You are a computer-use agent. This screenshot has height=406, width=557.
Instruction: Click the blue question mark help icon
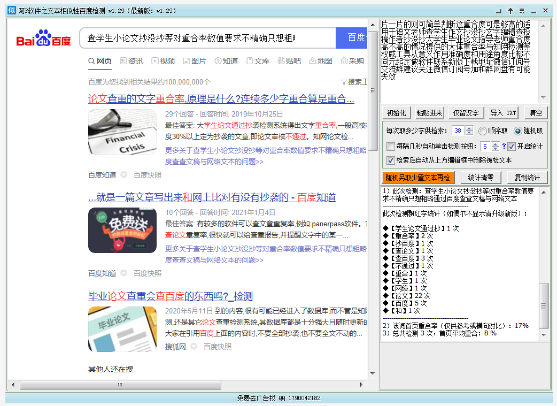504,146
